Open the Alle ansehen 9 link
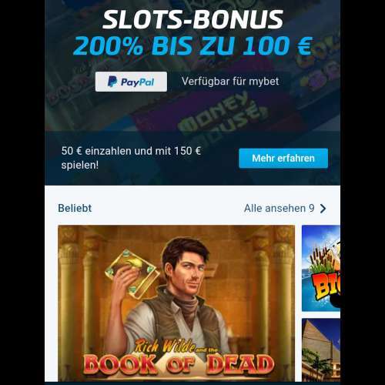Viewport: 385px width, 385px height. [285, 208]
